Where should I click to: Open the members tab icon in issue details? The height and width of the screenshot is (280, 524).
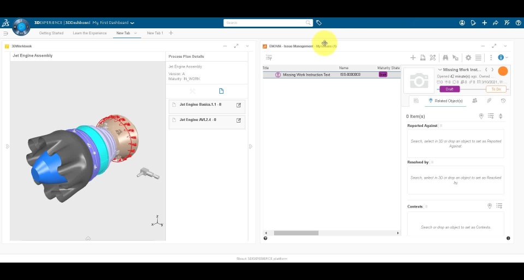tap(474, 101)
